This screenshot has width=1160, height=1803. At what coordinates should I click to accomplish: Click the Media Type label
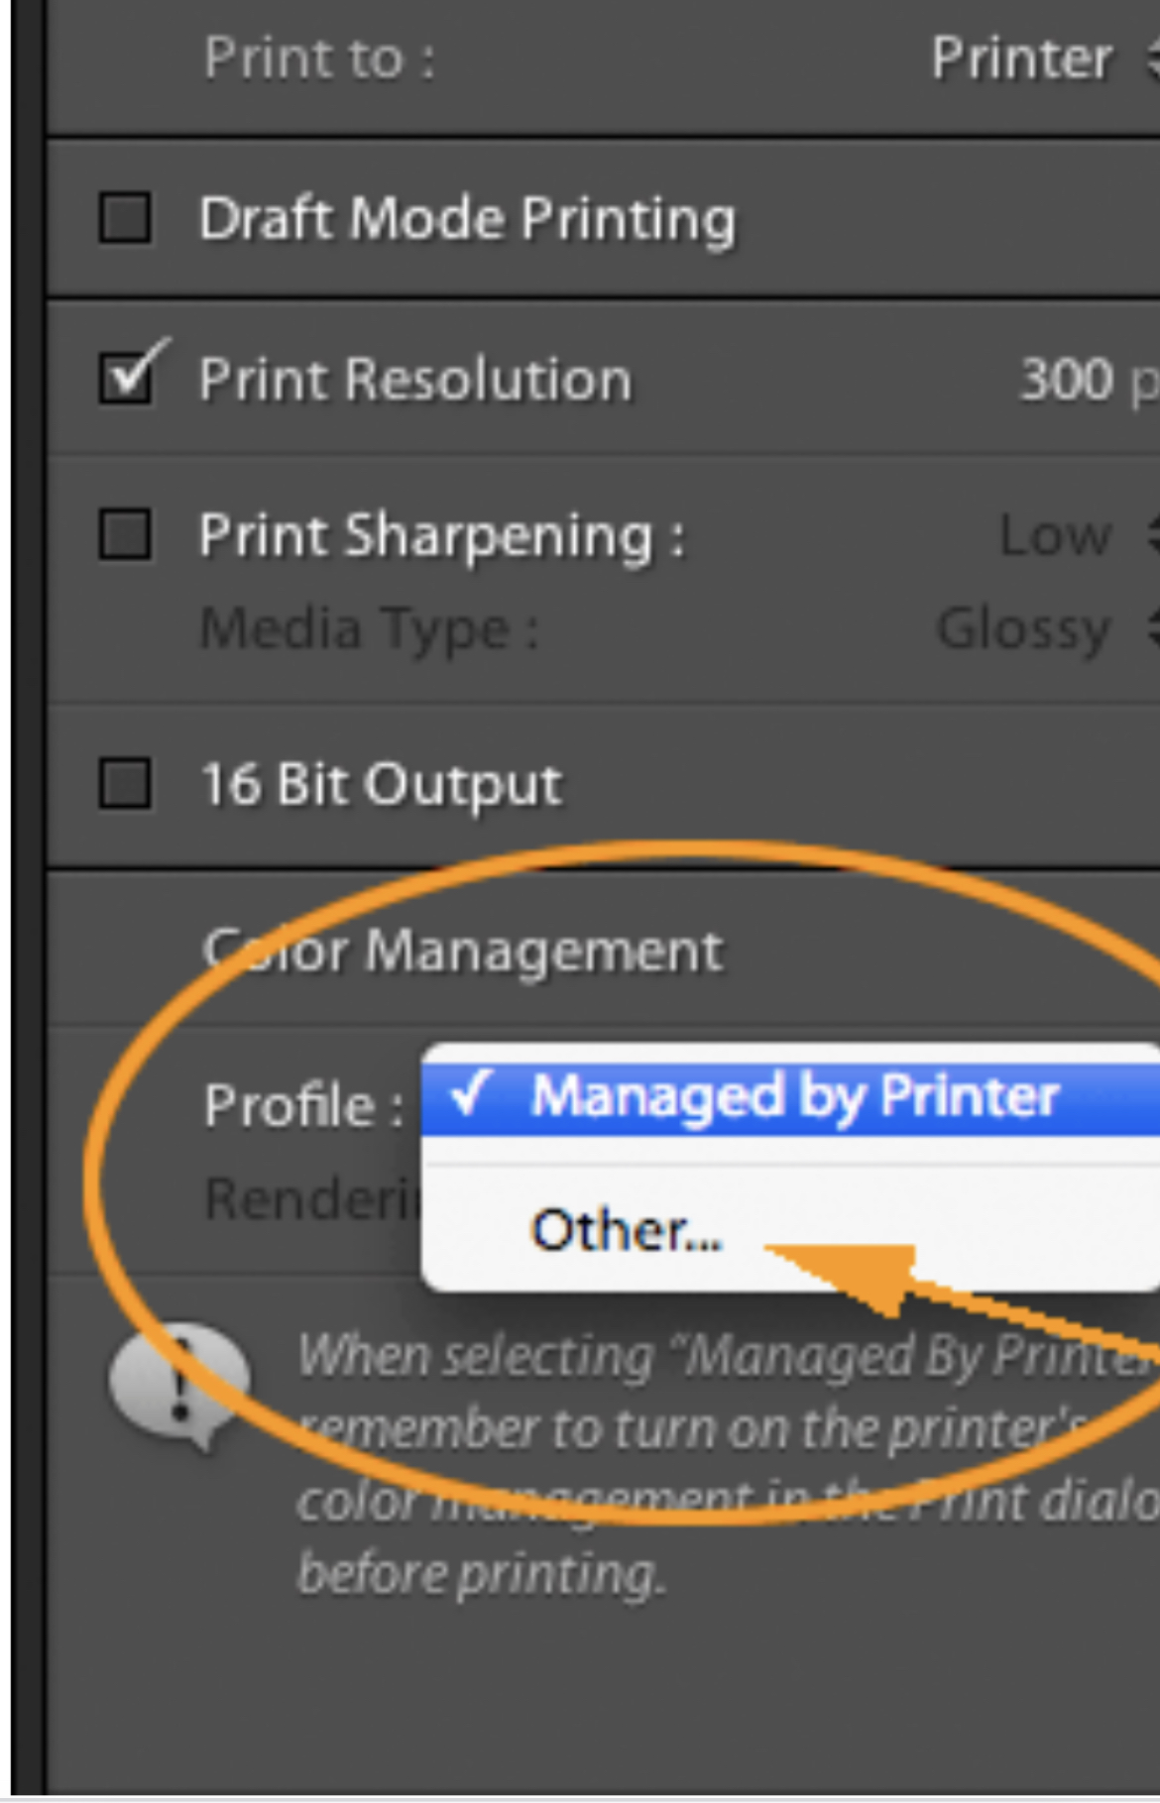(x=369, y=628)
